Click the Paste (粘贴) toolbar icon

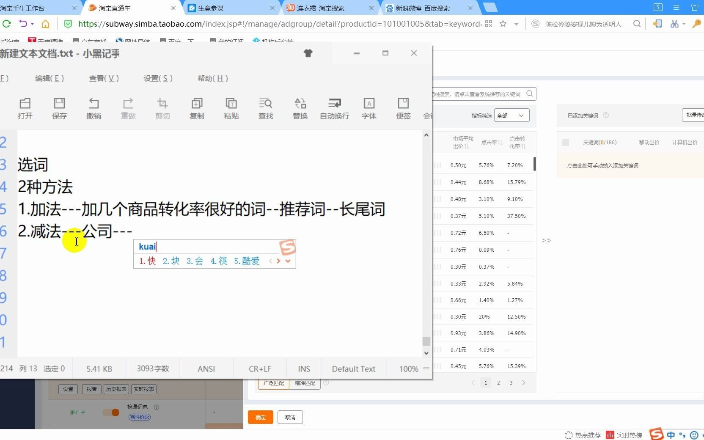[x=231, y=108]
